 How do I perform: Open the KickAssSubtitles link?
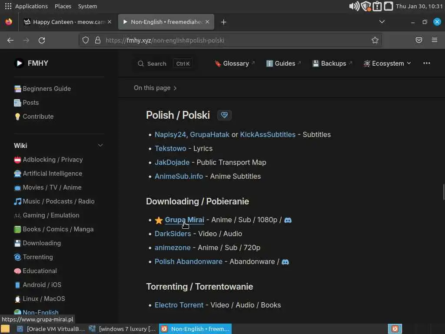(268, 135)
